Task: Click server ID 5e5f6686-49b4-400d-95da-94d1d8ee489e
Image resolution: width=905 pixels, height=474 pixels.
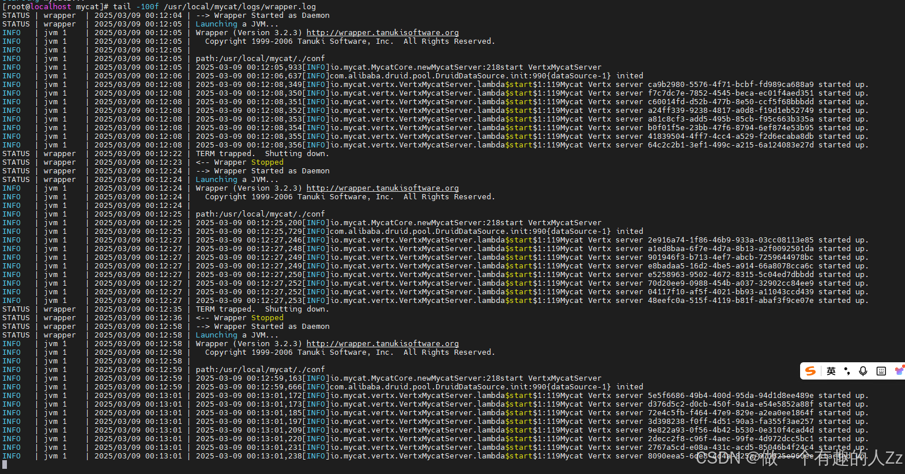Action: 731,396
